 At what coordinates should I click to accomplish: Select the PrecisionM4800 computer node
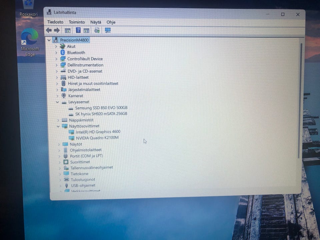pyautogui.click(x=74, y=40)
